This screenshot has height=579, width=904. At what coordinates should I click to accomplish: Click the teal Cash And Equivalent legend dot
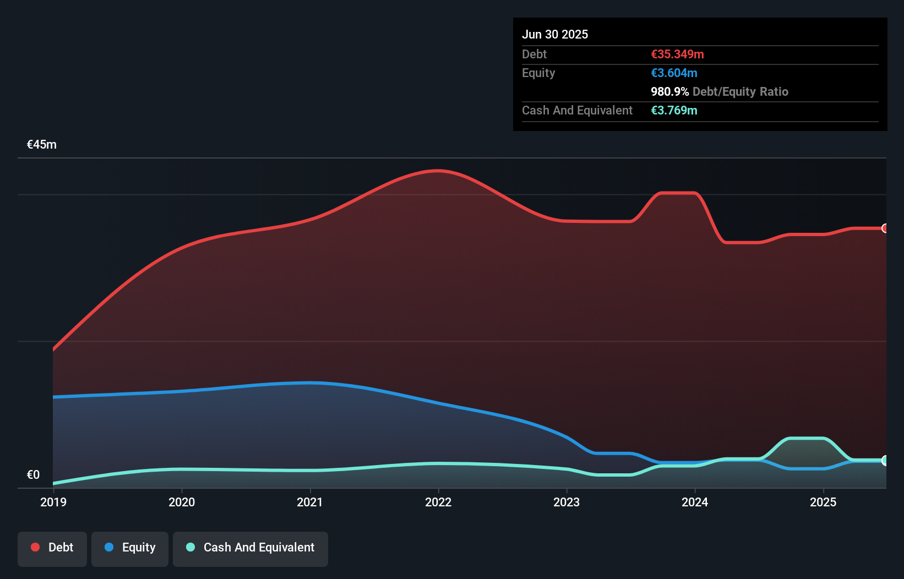point(190,547)
